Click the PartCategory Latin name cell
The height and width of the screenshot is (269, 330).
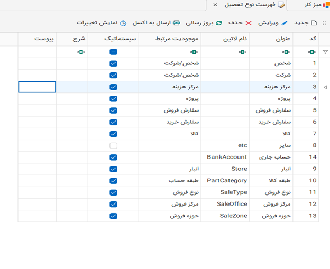tap(225, 181)
